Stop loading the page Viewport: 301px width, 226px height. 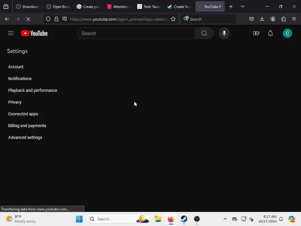(28, 19)
